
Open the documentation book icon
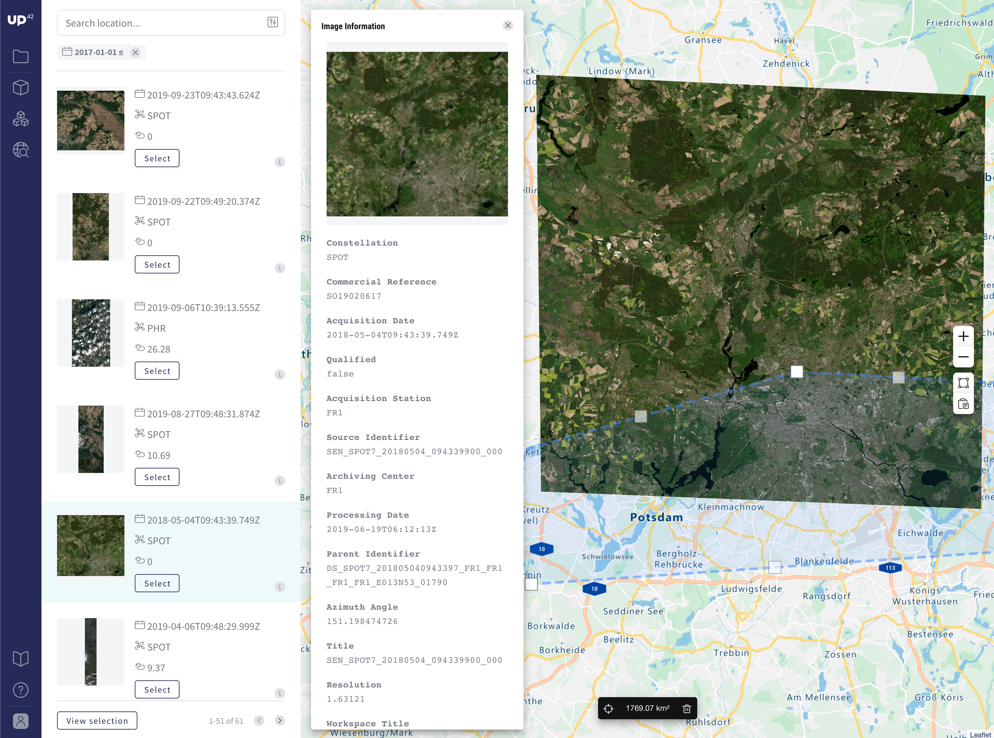[20, 659]
